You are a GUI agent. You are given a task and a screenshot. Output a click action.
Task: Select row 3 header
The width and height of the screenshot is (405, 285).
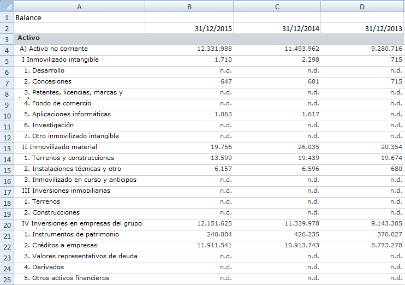coord(7,39)
